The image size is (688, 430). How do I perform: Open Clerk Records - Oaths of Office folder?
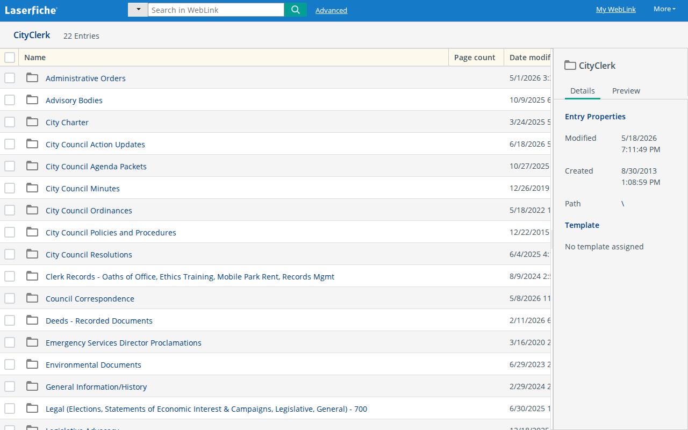tap(190, 277)
